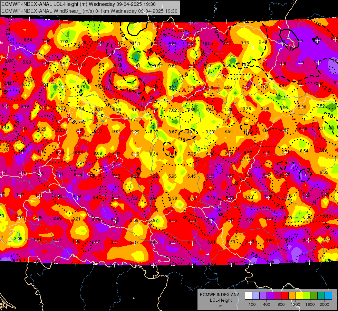The height and width of the screenshot is (311, 338).
Task: Click the WindShear 0-1km title line
Action: click(89, 11)
